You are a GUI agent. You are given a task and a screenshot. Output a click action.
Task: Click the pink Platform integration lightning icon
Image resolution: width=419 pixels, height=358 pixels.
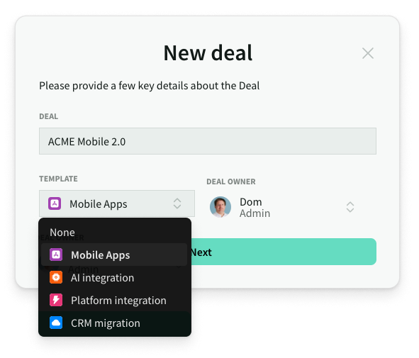point(56,300)
